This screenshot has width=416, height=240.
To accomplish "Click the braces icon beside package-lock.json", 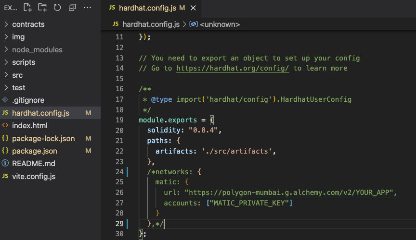I will click(x=5, y=138).
